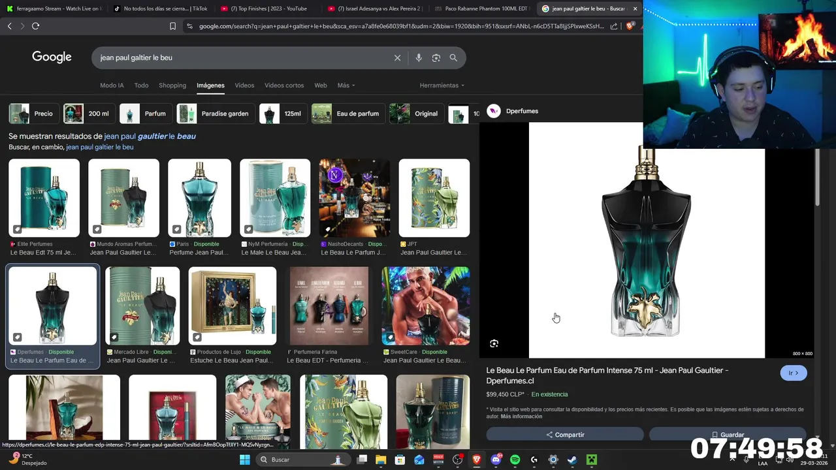The height and width of the screenshot is (470, 836).
Task: Apply the 125ml filter chip
Action: click(x=283, y=114)
